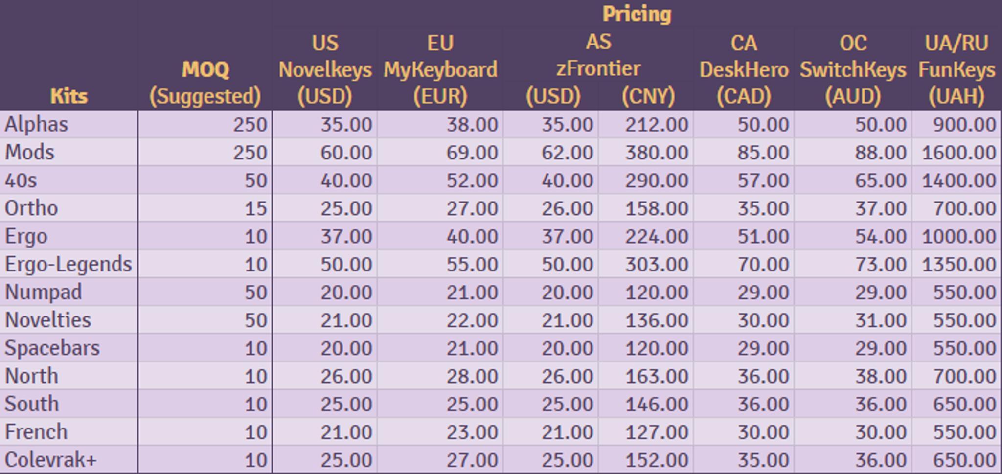This screenshot has width=1002, height=474.
Task: Click the Mods MOQ value 250
Action: 250,152
